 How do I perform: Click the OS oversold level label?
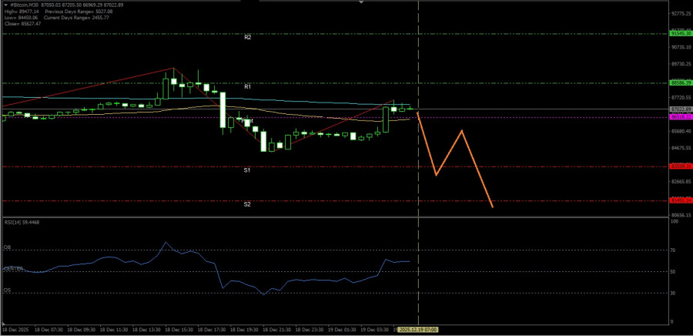[7, 290]
